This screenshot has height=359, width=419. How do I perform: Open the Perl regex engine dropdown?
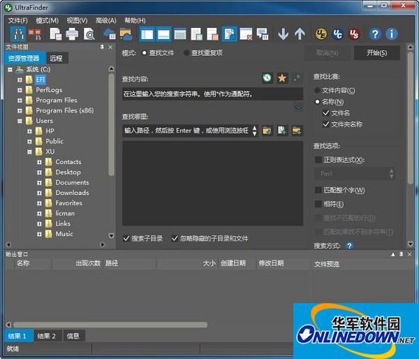tap(354, 174)
